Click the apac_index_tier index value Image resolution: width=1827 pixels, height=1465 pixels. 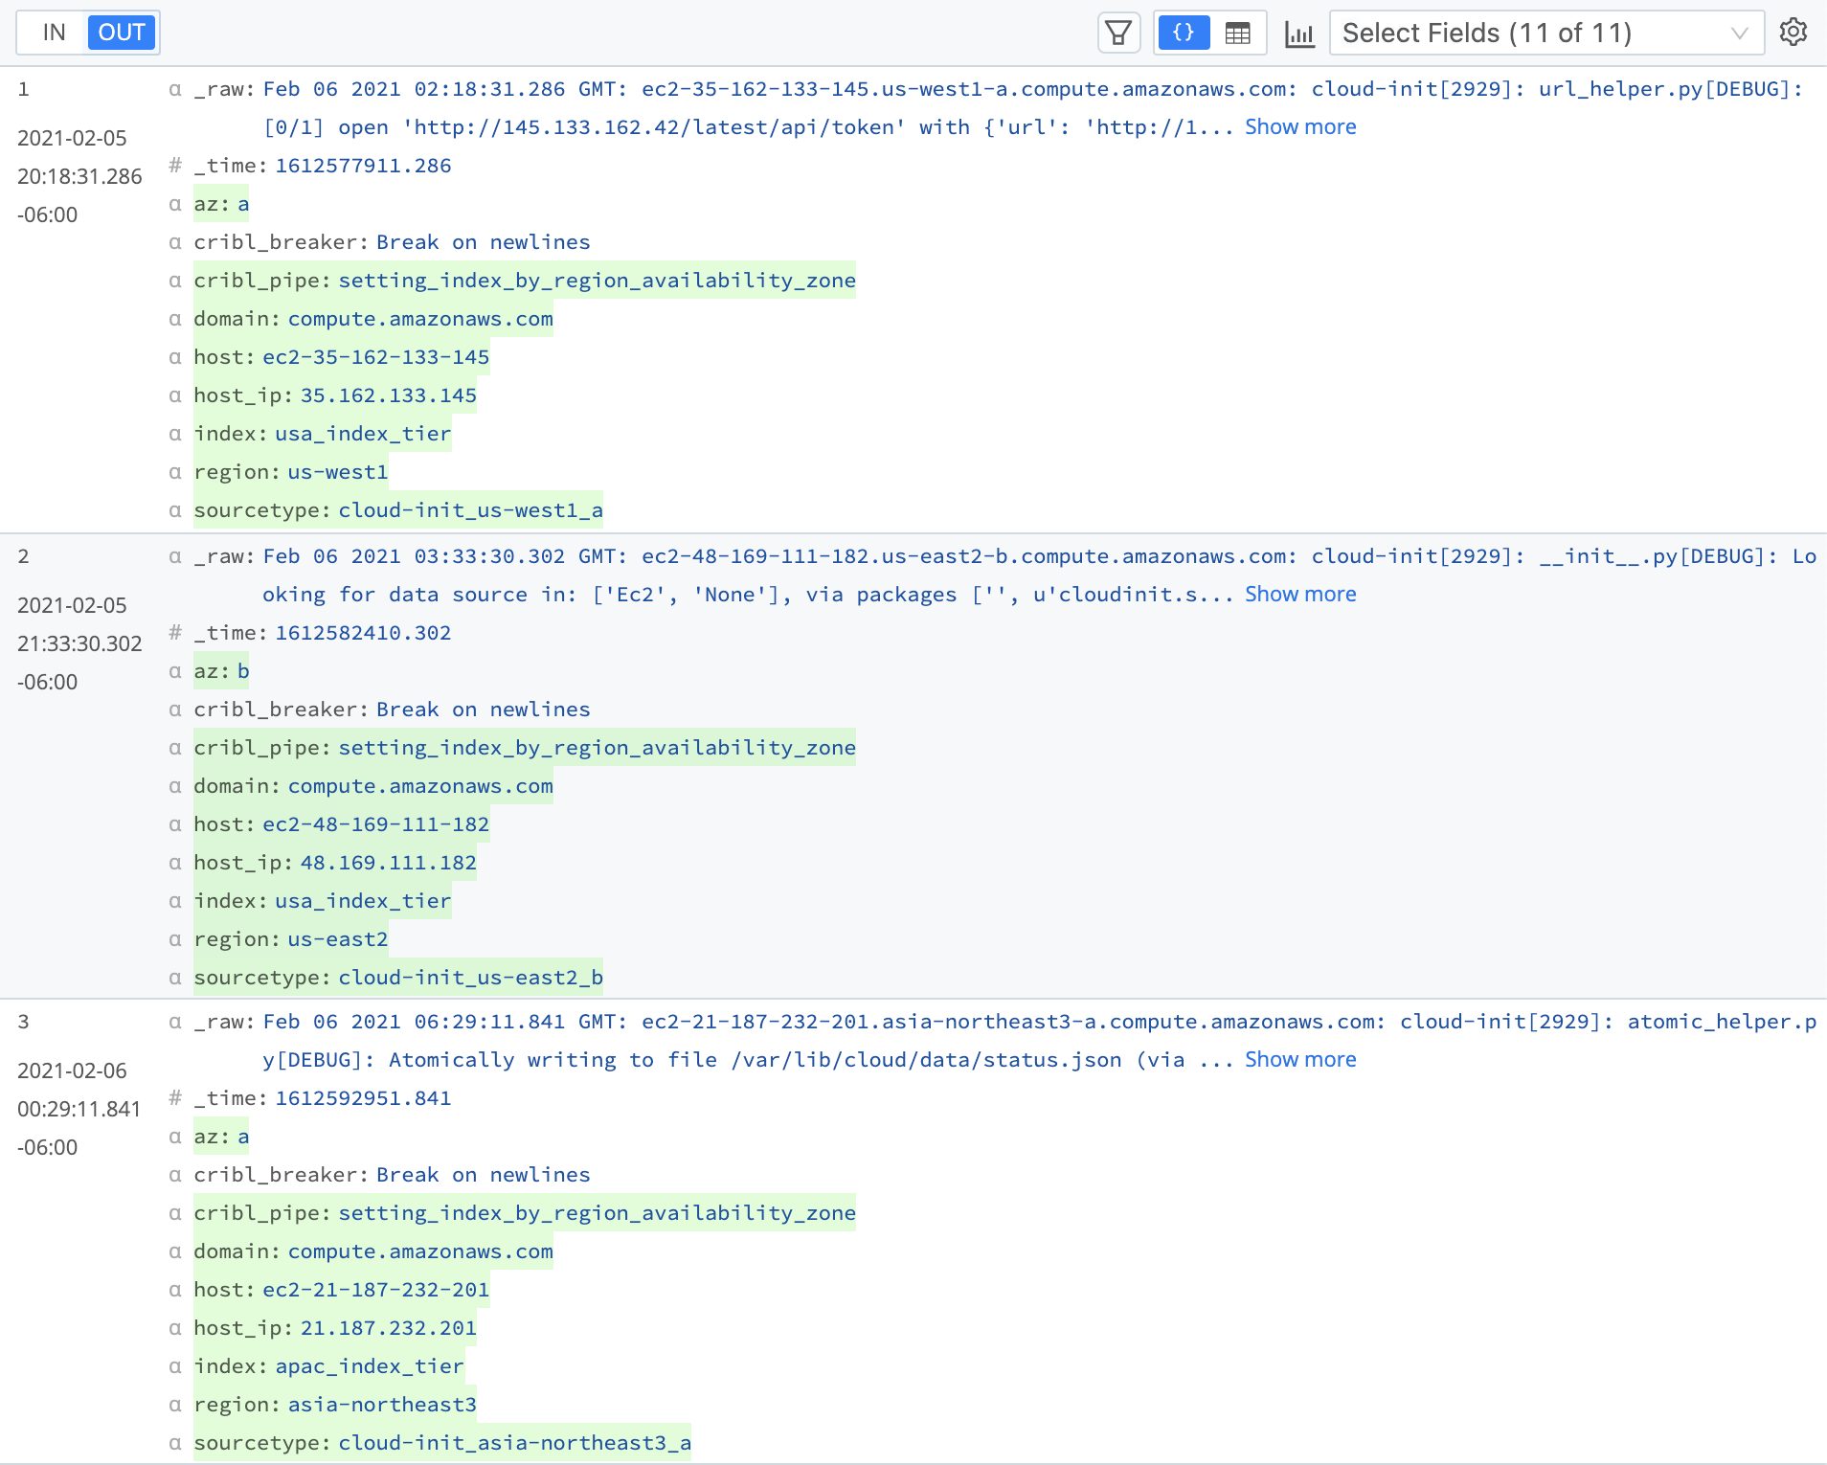click(x=369, y=1366)
